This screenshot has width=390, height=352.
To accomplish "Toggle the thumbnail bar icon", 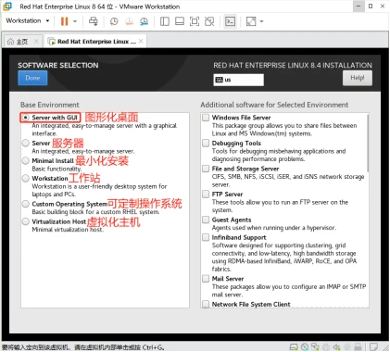I will tap(180, 21).
